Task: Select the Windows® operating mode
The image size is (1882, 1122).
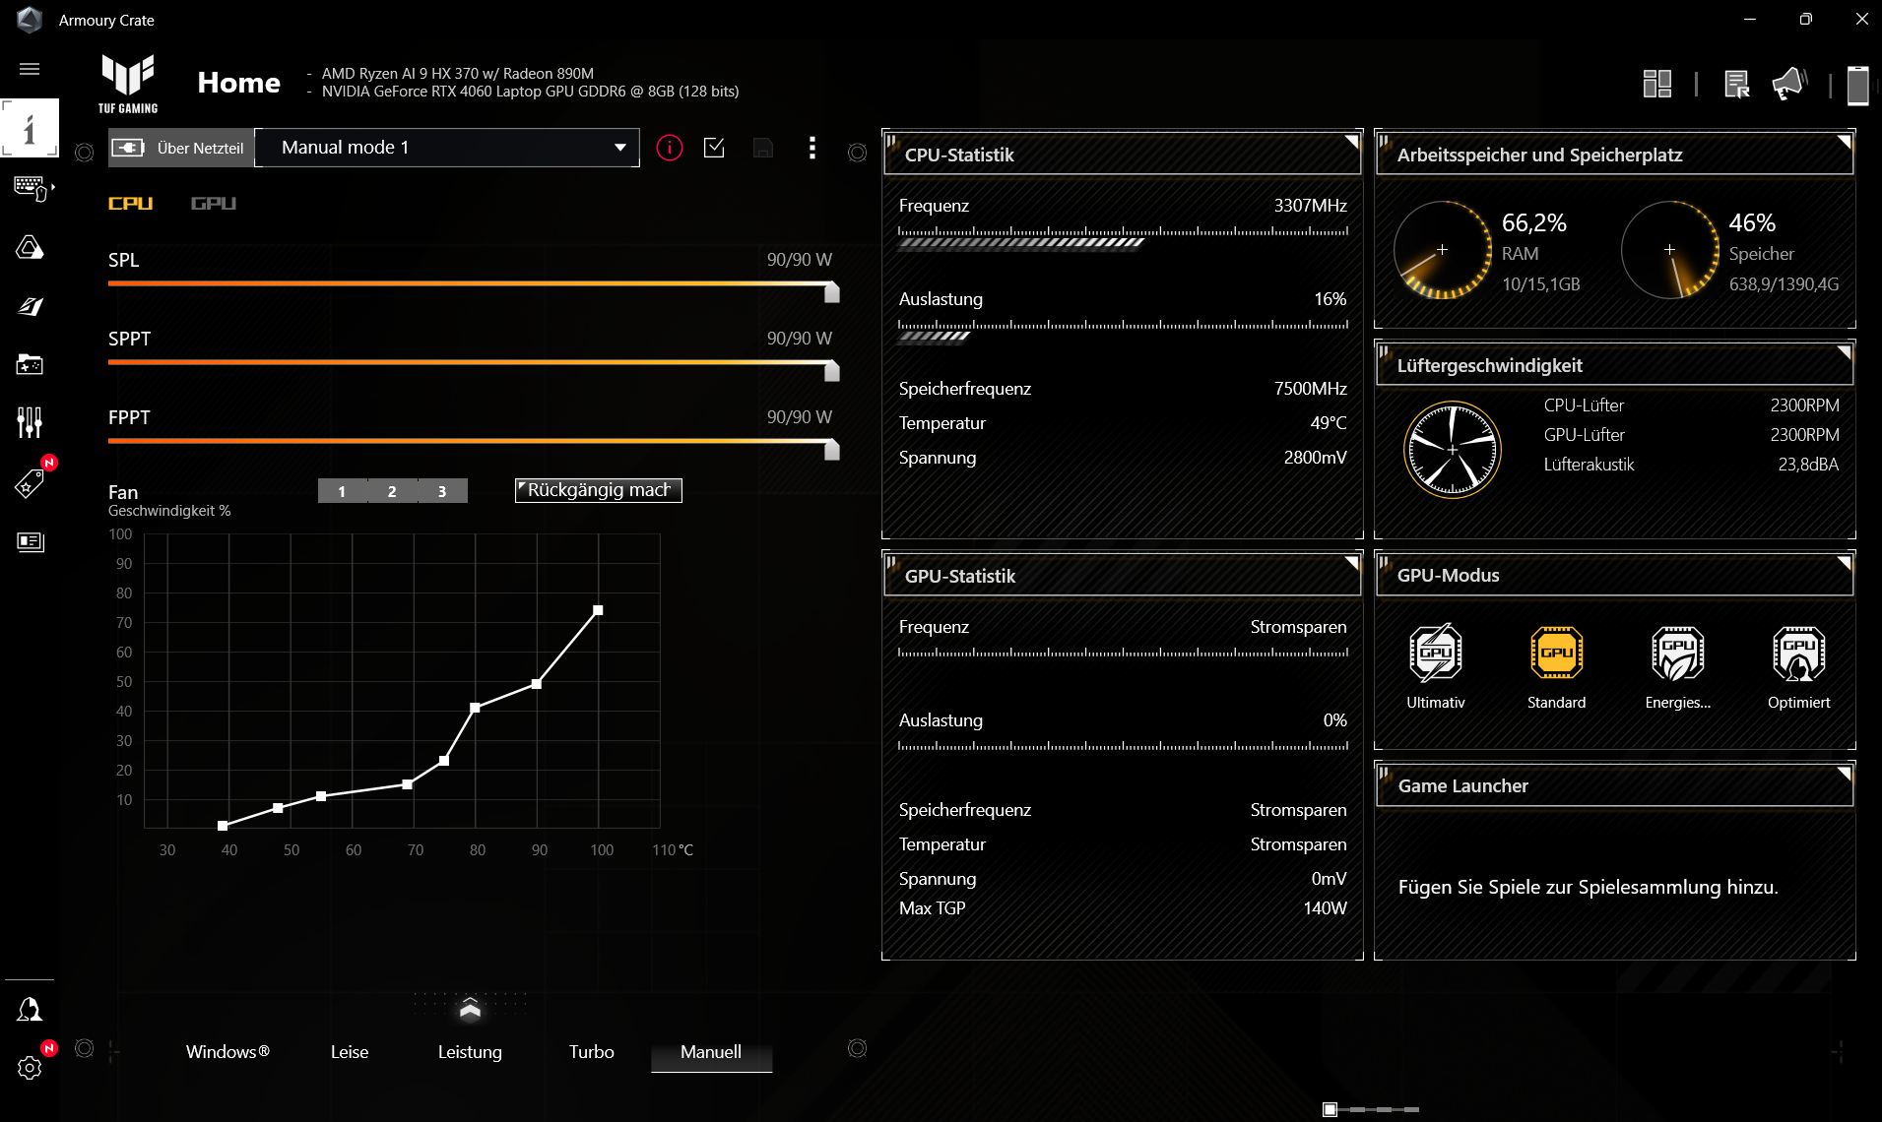Action: click(x=227, y=1052)
